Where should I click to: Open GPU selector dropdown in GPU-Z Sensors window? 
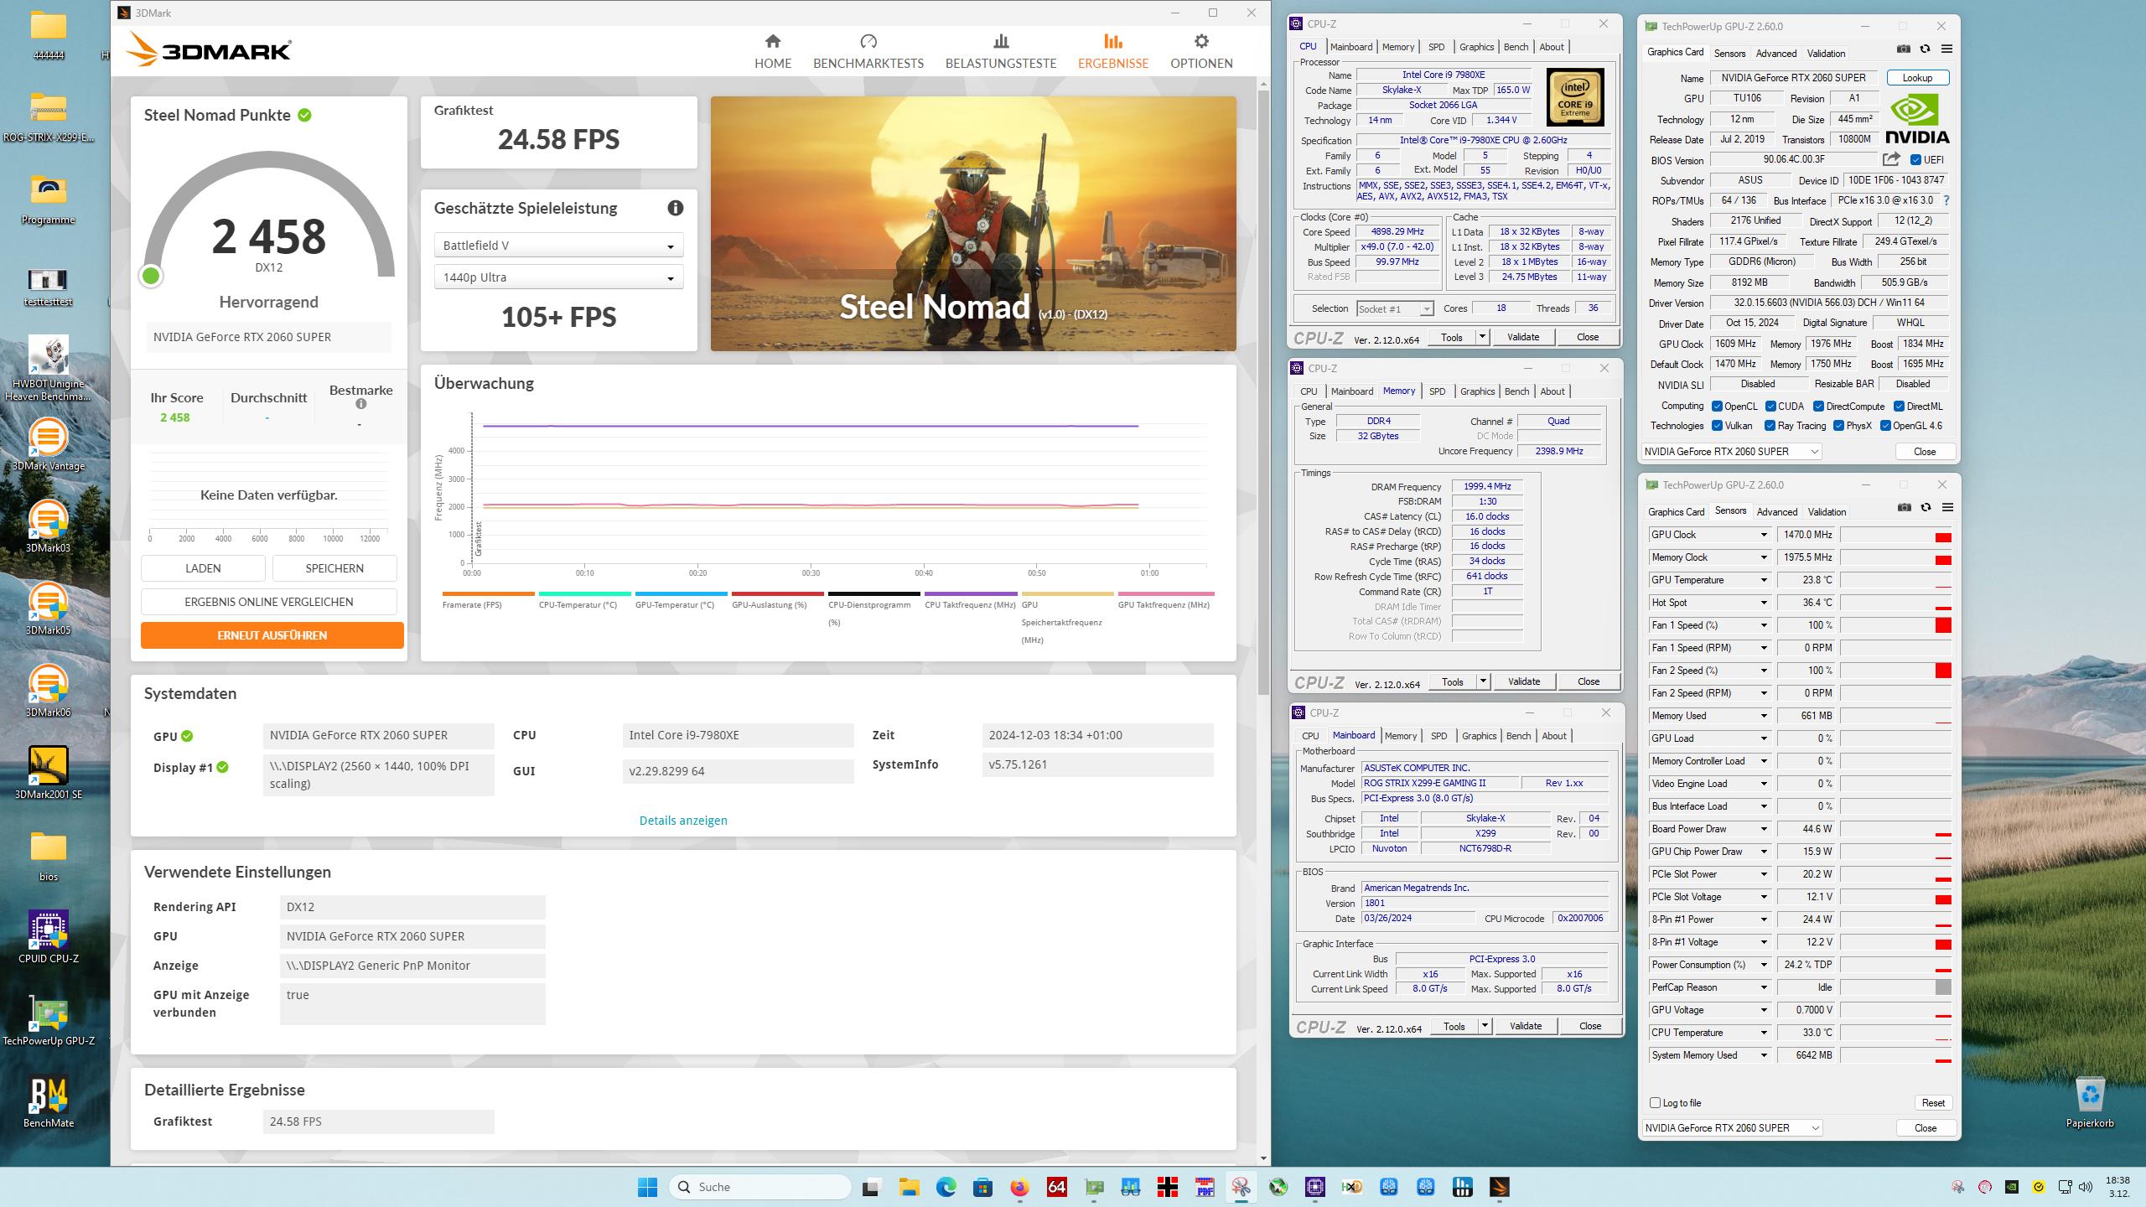(1732, 1127)
